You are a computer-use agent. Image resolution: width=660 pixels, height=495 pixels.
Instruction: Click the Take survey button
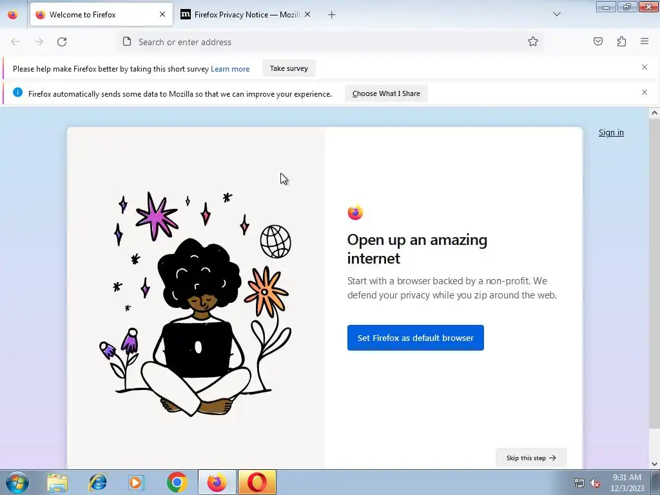(x=289, y=68)
